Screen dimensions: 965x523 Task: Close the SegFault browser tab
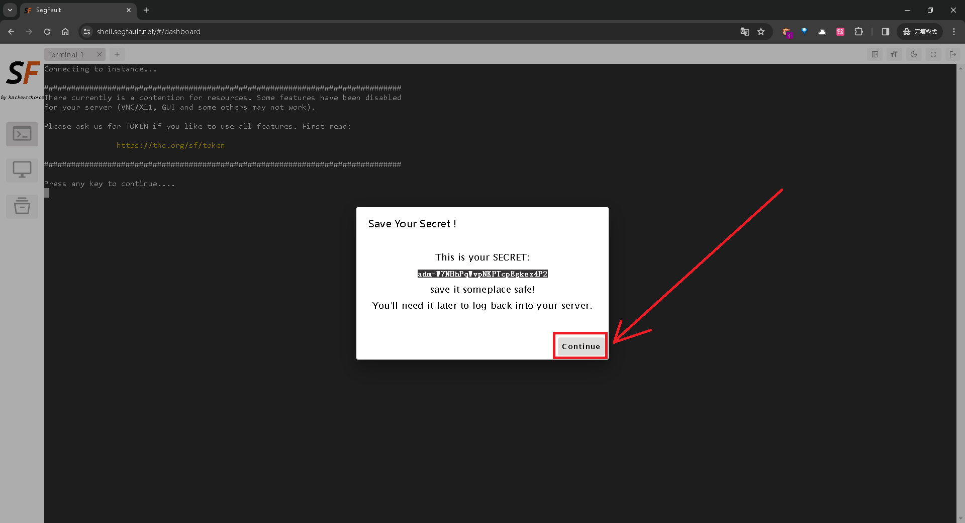(129, 10)
